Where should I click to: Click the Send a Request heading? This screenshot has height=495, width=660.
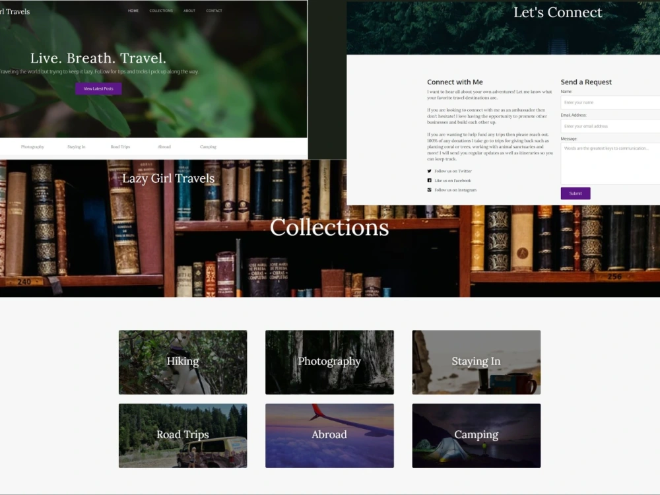point(586,82)
